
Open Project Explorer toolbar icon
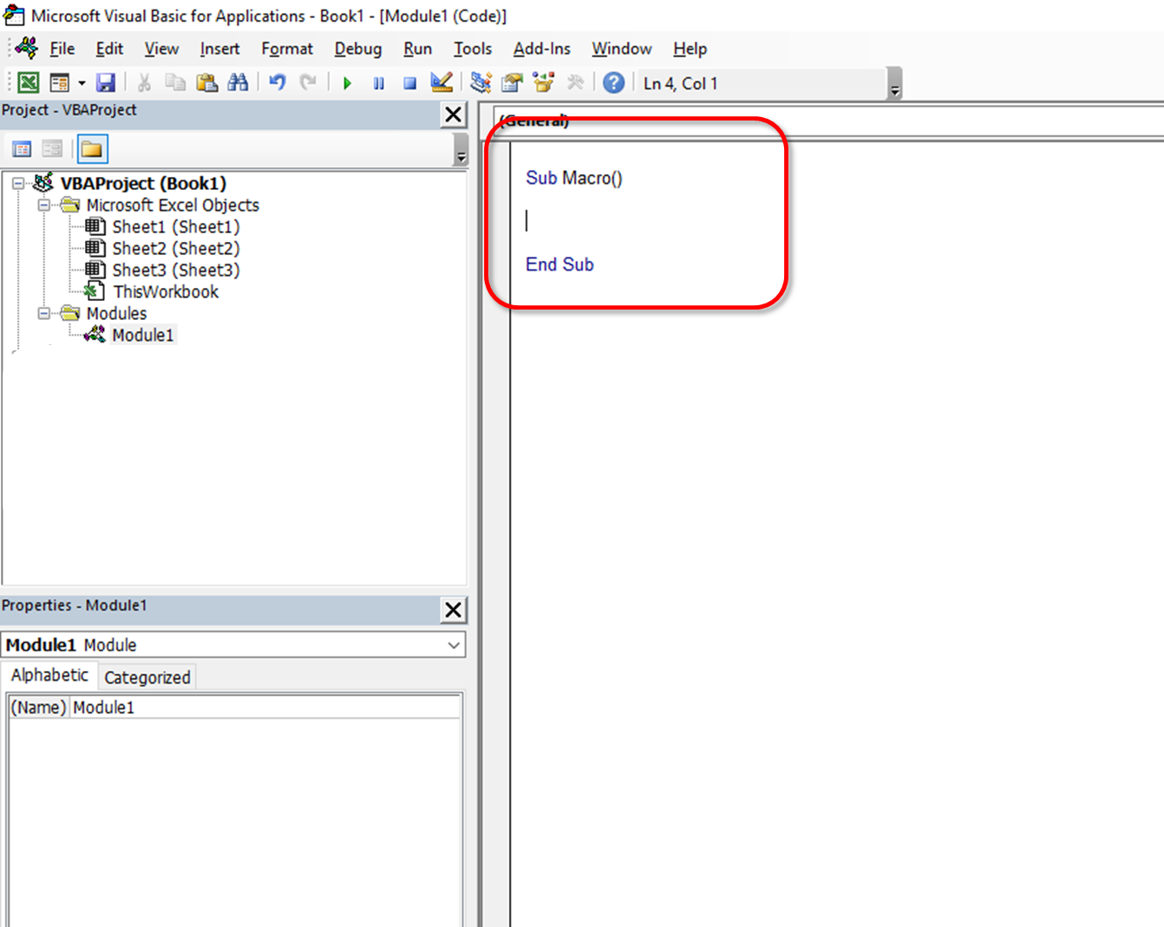pyautogui.click(x=481, y=82)
